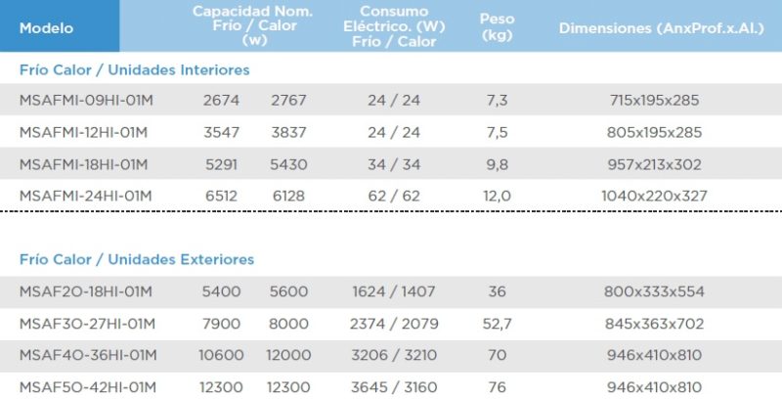Viewport: 782px width, 399px height.
Task: Click model MSAFMI-18HI-01M
Action: click(86, 164)
